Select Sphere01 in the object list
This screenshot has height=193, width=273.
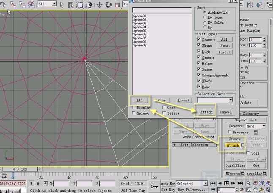pyautogui.click(x=139, y=16)
